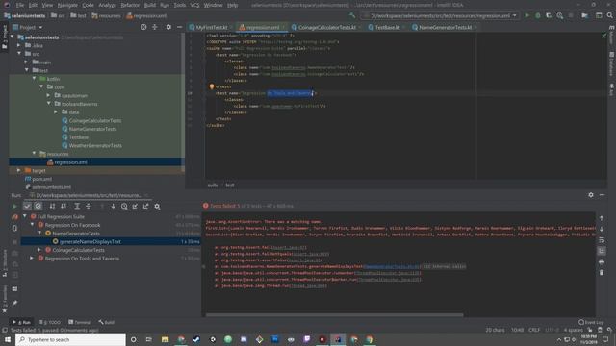Toggle Show Passed tests in the Run toolbar

tap(27, 206)
